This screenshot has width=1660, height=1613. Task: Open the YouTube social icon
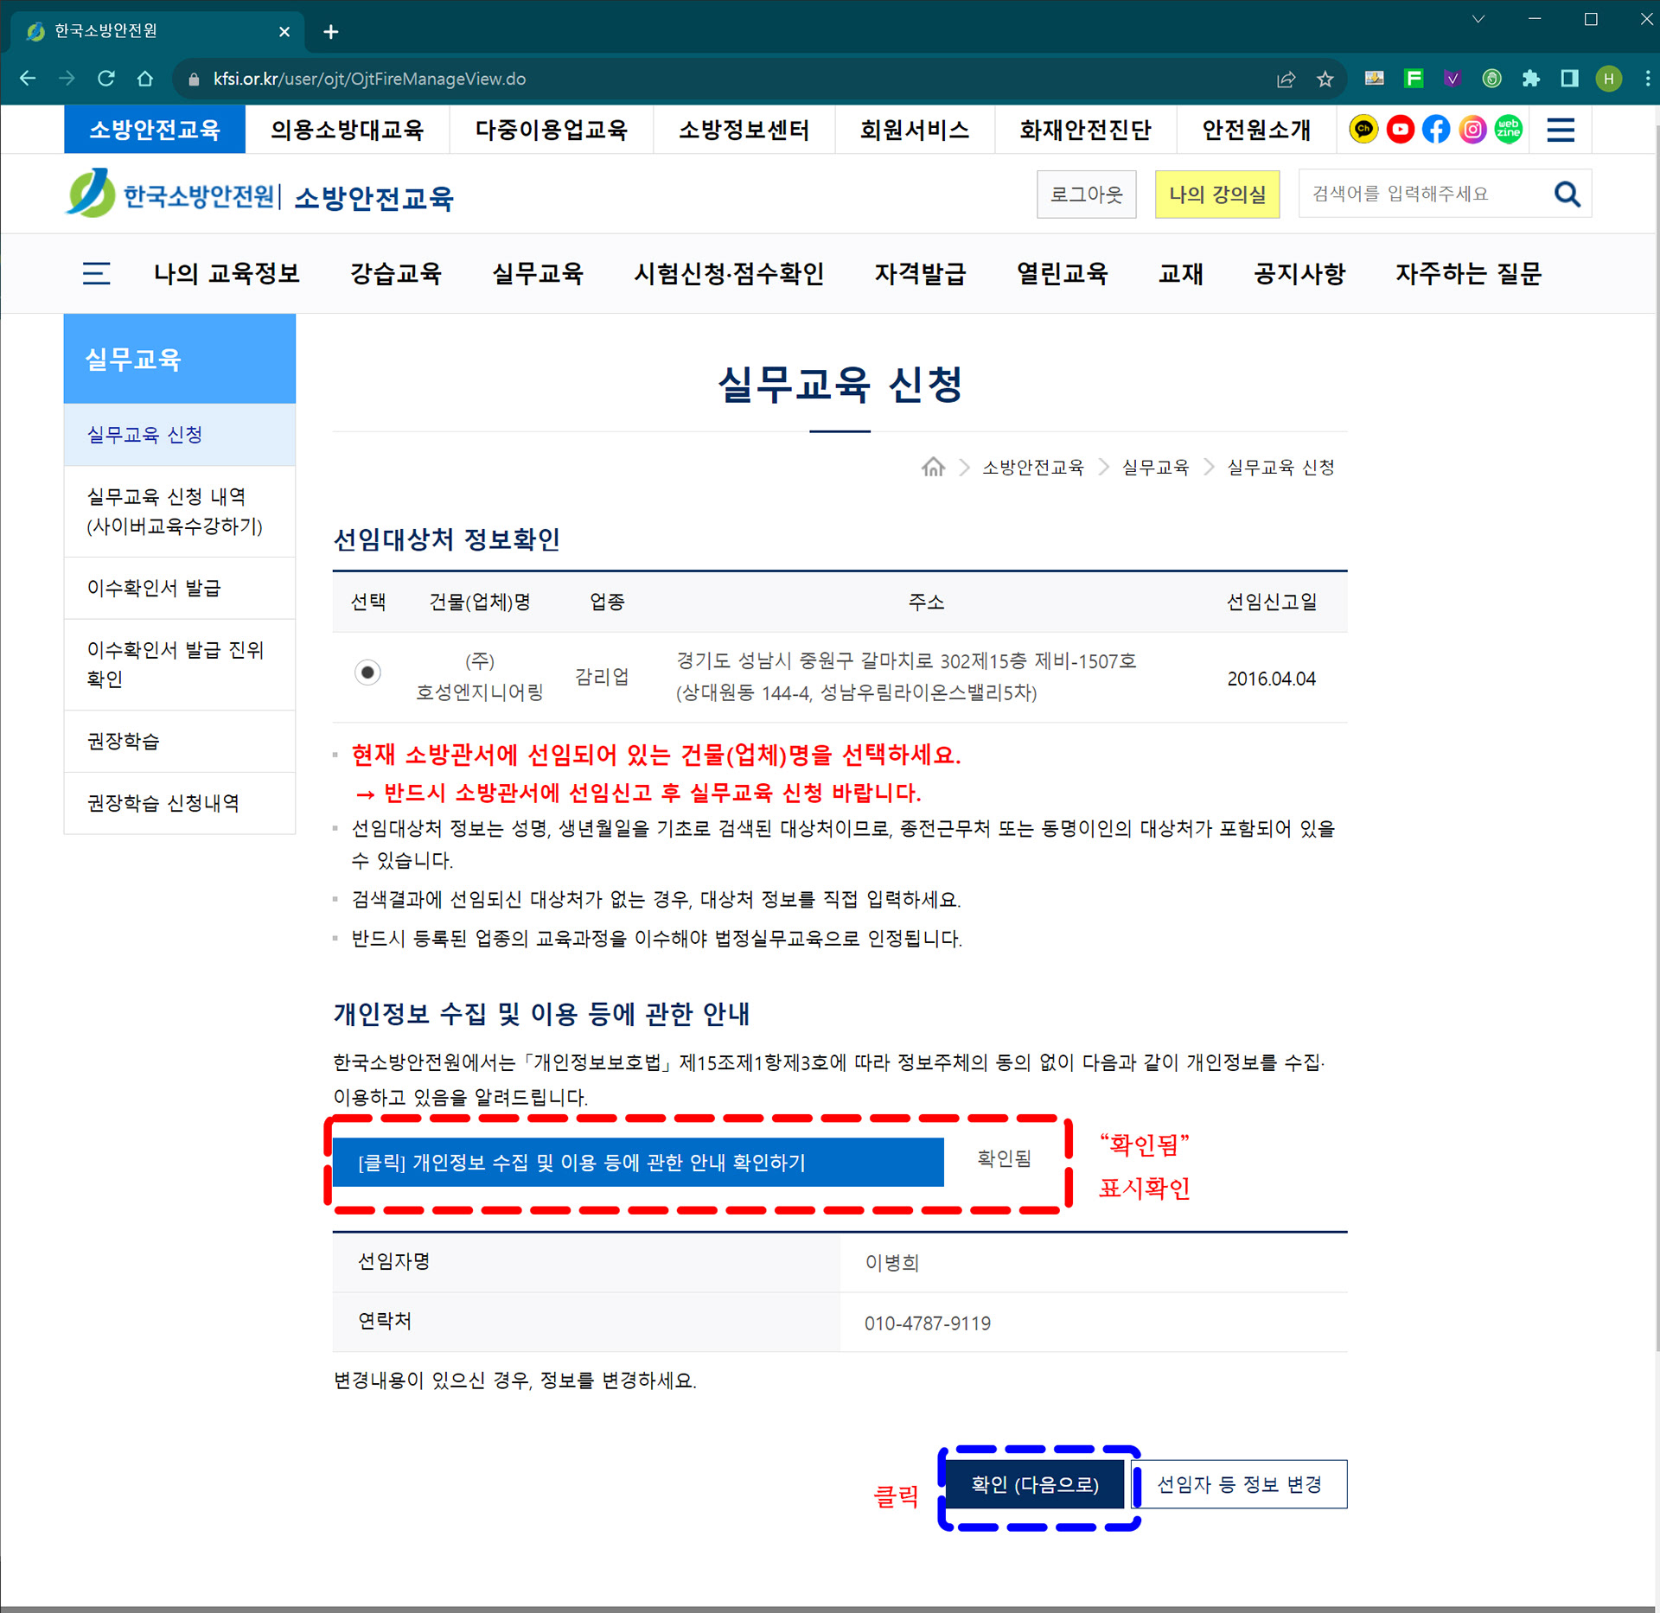[1400, 130]
